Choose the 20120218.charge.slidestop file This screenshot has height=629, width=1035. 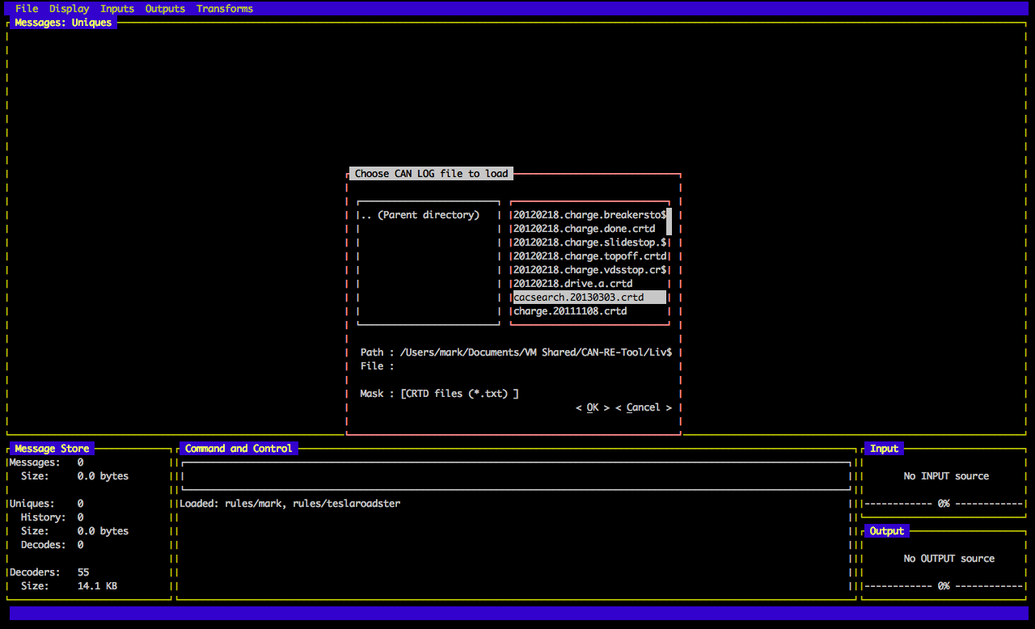pyautogui.click(x=589, y=243)
